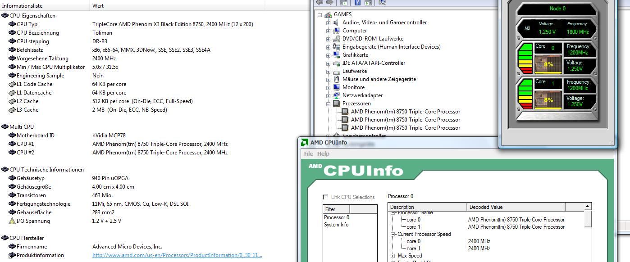Click the DVD/CD-ROM-Laufwerke drive icon

[x=336, y=39]
